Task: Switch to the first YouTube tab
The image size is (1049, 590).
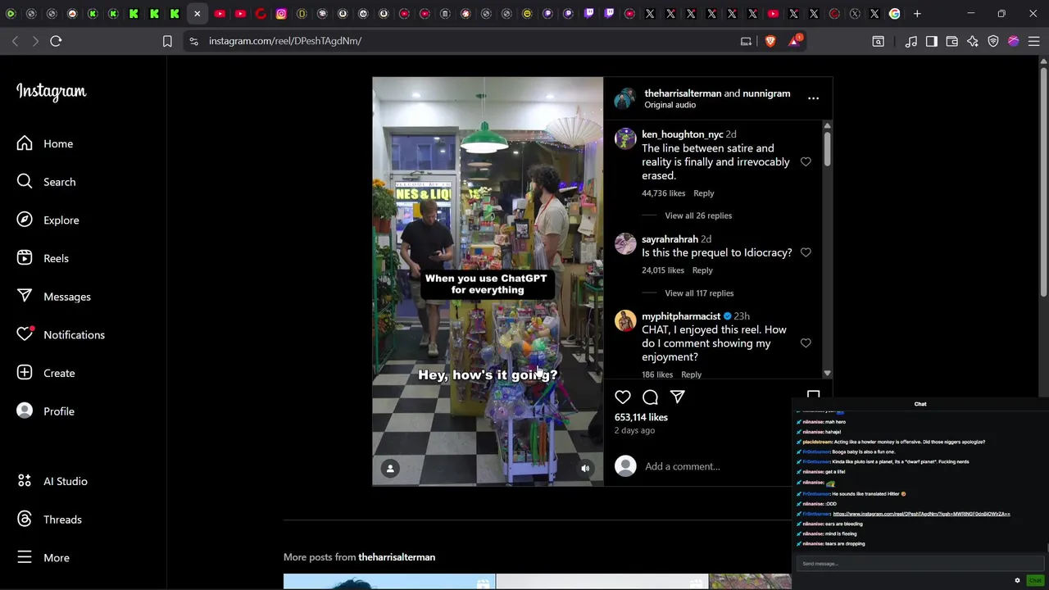Action: pos(220,14)
